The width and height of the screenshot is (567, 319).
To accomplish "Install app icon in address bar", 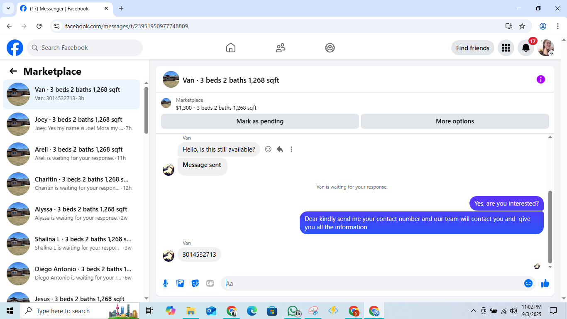I will point(509,26).
